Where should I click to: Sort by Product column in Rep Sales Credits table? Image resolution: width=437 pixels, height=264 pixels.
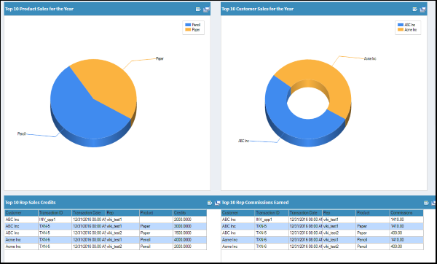pyautogui.click(x=156, y=213)
